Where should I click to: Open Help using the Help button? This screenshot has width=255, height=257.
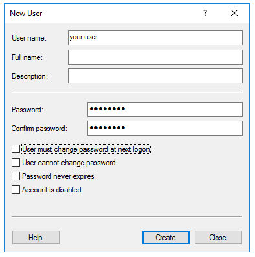point(36,238)
